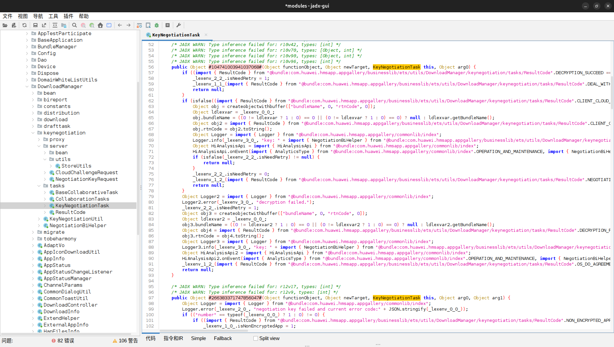The width and height of the screenshot is (614, 347).
Task: Switch to the Simple view tab
Action: click(x=198, y=338)
